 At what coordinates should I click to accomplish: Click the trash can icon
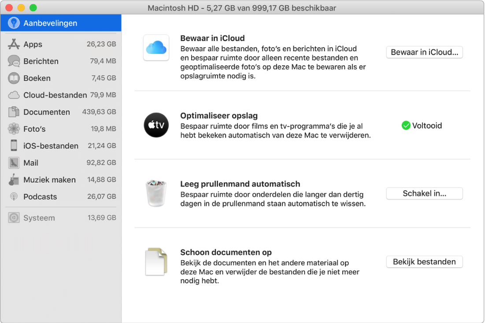click(x=156, y=193)
